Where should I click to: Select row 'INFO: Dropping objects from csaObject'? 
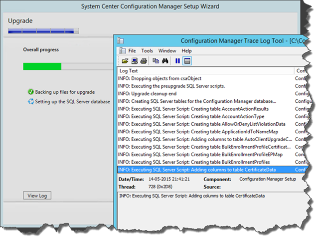212,78
